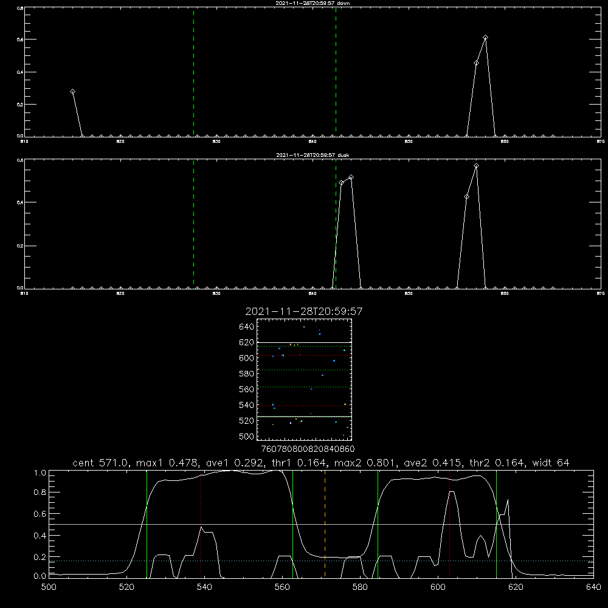This screenshot has height=608, width=608.
Task: Click the timestamp title above the scatter plot
Action: pos(304,311)
